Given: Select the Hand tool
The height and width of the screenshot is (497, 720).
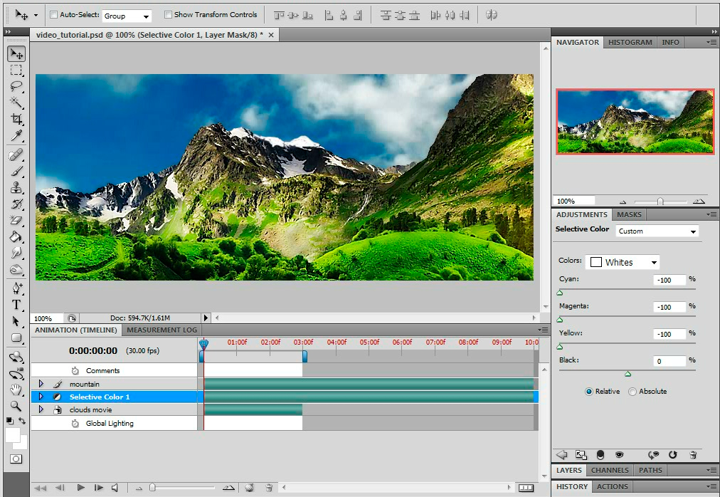Looking at the screenshot, I should pos(16,390).
